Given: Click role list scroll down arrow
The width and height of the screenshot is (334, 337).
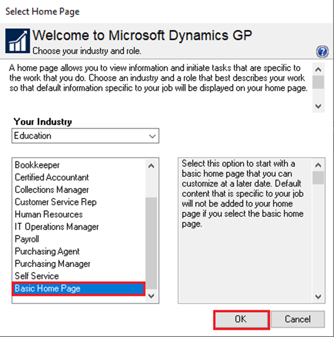Looking at the screenshot, I should click(x=151, y=296).
